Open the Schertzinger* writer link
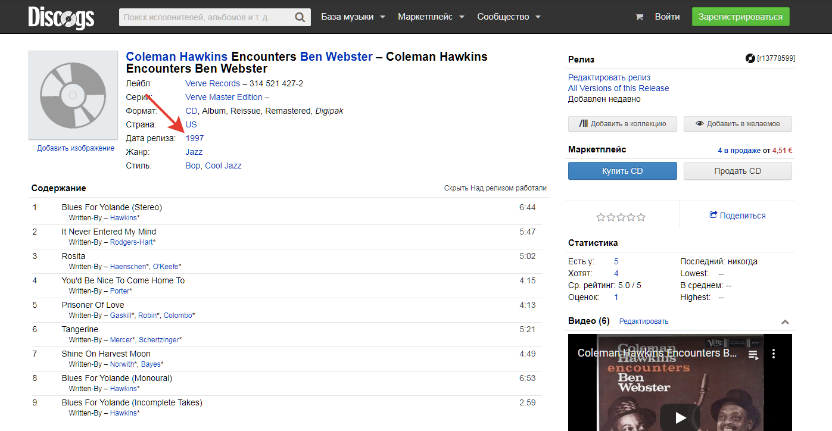The image size is (832, 431). 161,340
